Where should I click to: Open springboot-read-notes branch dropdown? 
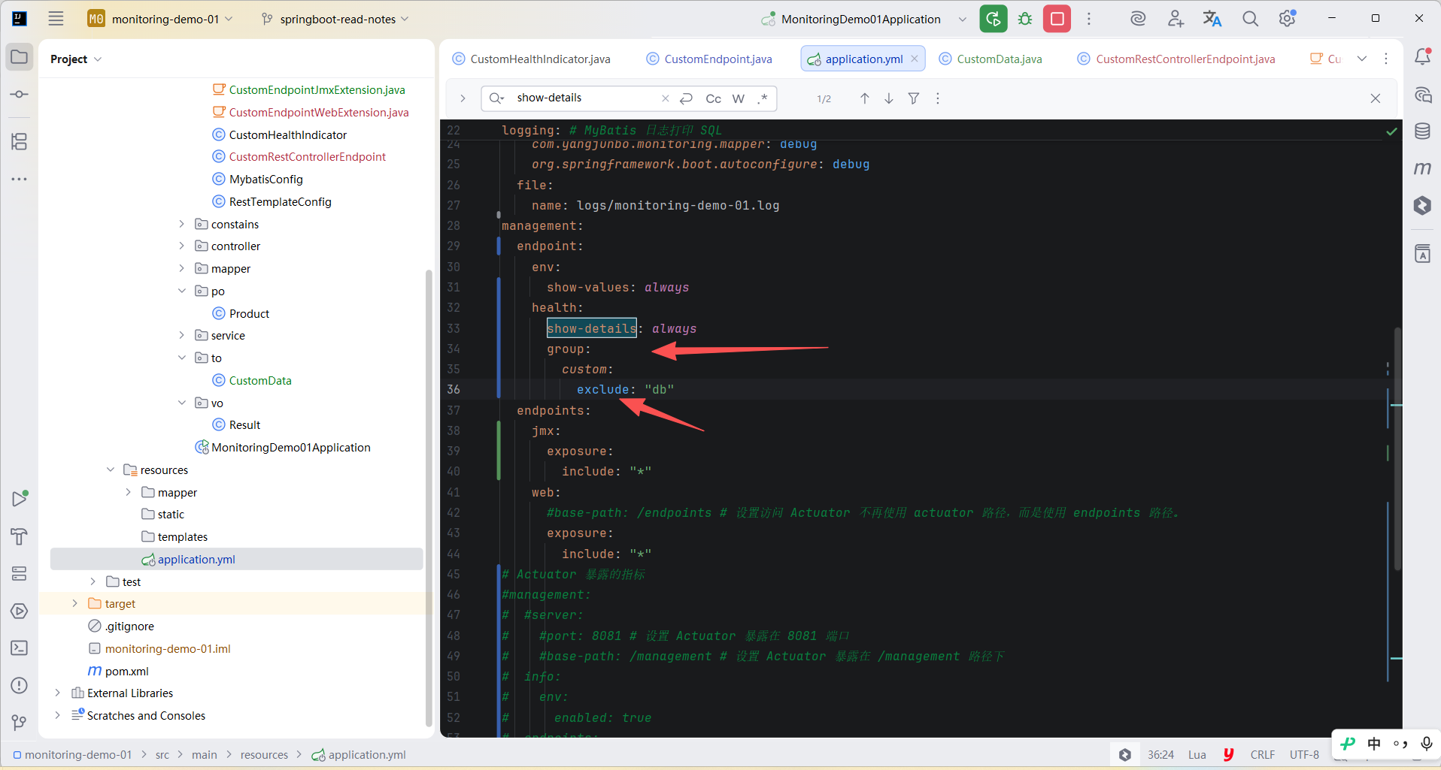coord(335,19)
